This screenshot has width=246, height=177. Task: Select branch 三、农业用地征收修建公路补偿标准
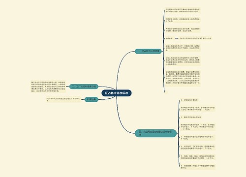click(155, 133)
